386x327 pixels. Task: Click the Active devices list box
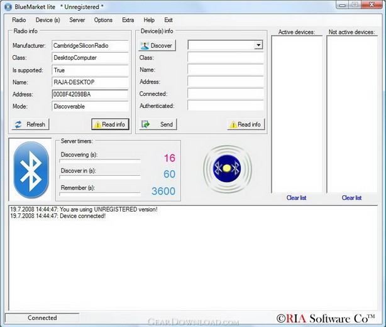coord(297,114)
